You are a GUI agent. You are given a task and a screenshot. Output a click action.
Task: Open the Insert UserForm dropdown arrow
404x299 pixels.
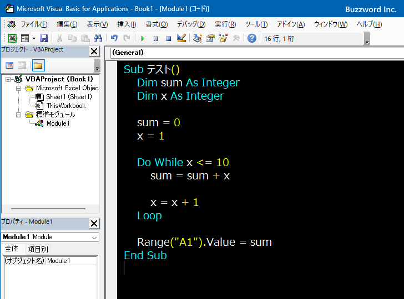click(34, 39)
